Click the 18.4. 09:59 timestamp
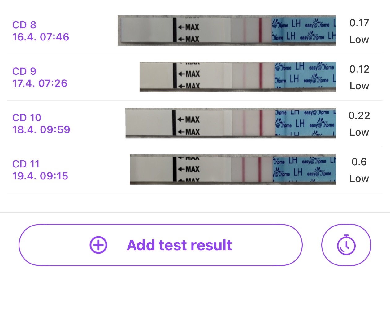390x325 pixels. [41, 130]
